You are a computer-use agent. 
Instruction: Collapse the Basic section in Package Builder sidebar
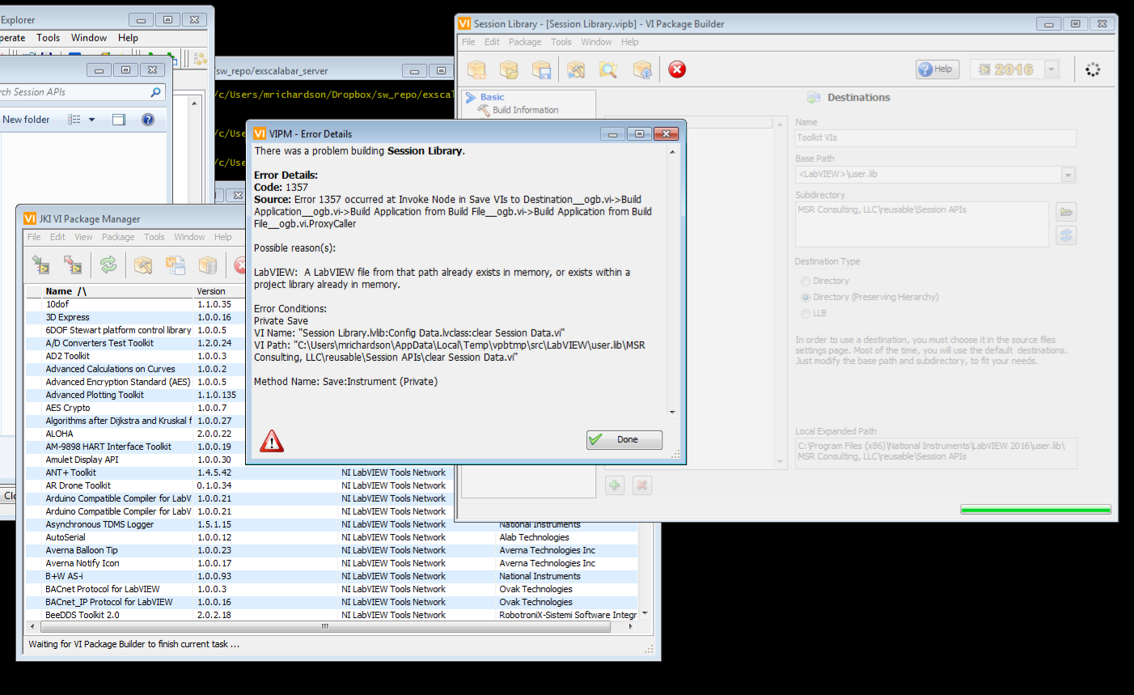[471, 97]
